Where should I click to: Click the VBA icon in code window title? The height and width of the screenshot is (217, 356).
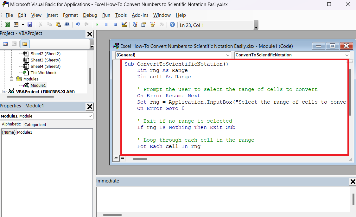(x=116, y=46)
